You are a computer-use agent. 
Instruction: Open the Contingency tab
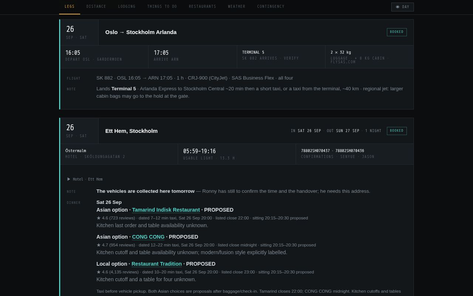(271, 7)
